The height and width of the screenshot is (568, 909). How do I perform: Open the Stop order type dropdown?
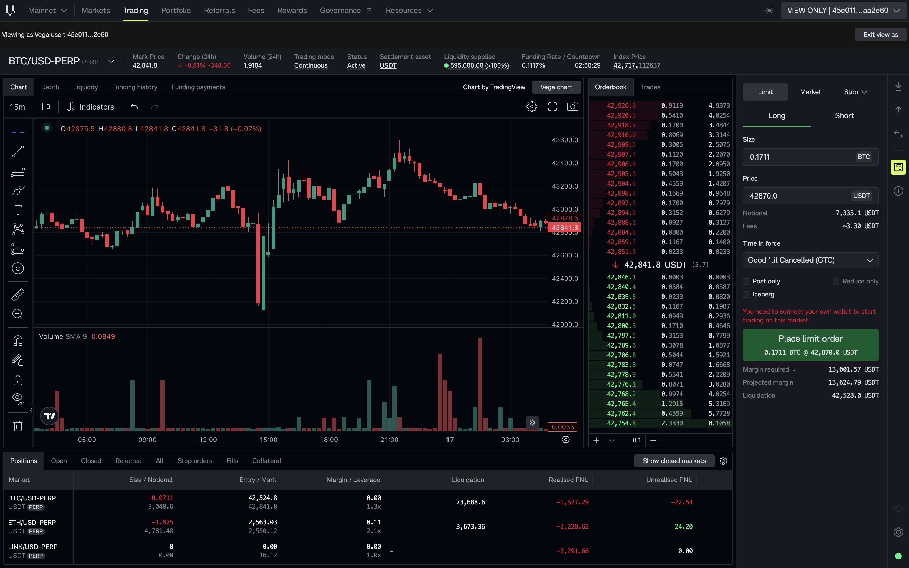pos(855,92)
